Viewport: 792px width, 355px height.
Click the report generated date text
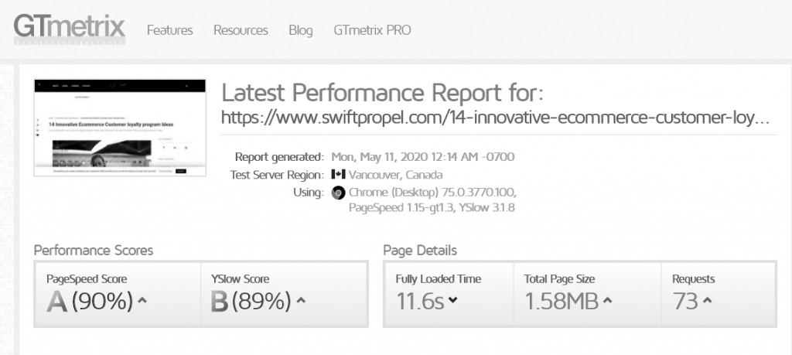[422, 156]
